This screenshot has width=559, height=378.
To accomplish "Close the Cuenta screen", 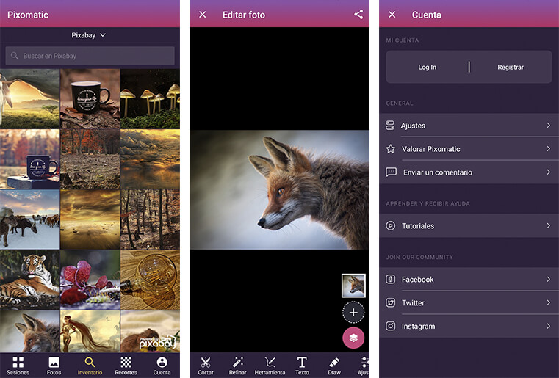I will [x=392, y=15].
